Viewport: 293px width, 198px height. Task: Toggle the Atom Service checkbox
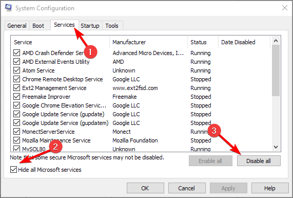coord(16,70)
